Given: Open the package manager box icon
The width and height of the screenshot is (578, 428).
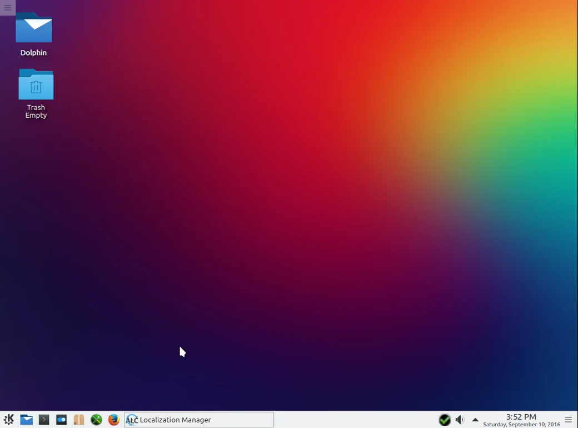Looking at the screenshot, I should tap(79, 420).
